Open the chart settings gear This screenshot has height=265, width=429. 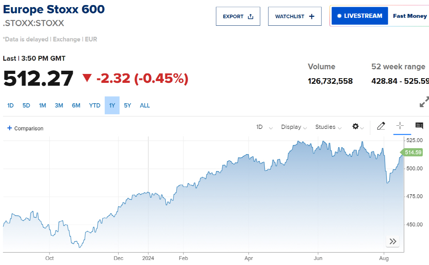tap(355, 126)
